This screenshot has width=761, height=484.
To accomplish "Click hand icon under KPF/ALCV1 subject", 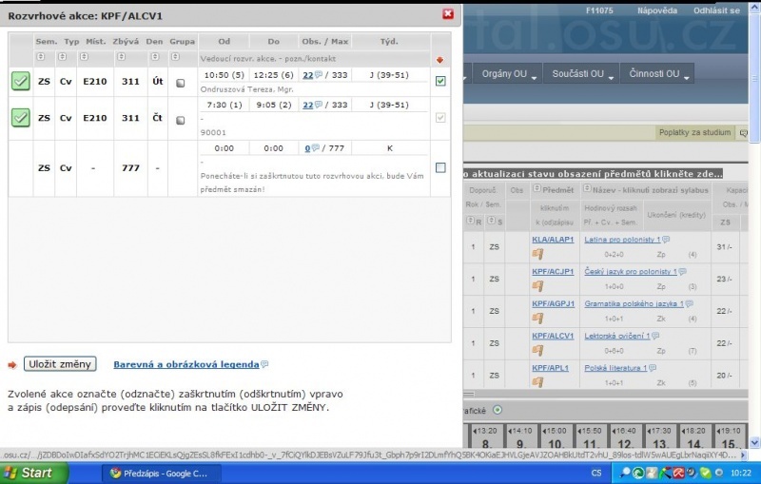I will 537,349.
